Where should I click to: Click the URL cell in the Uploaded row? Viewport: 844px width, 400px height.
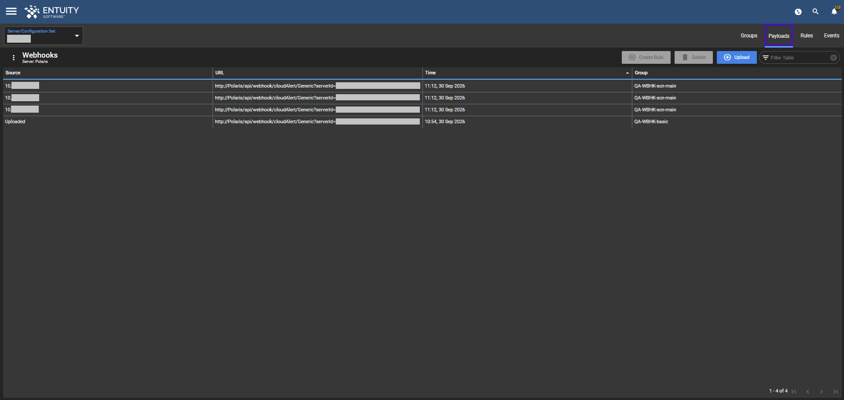[317, 122]
